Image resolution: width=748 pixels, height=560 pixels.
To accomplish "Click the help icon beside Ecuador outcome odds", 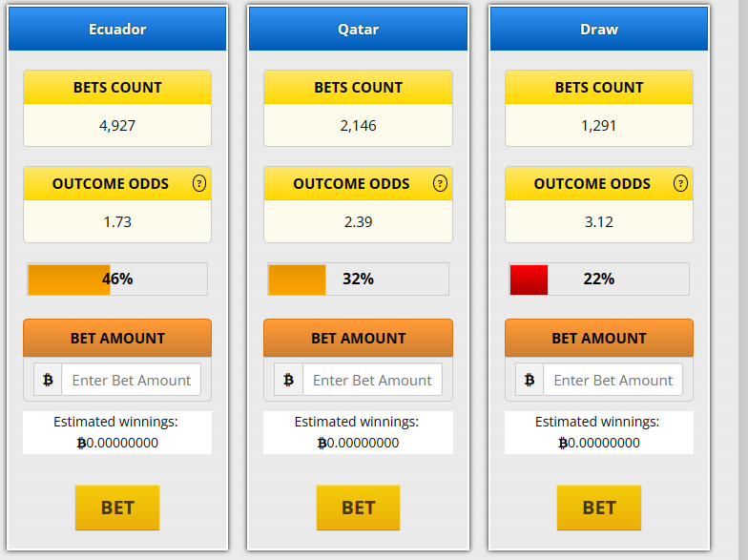I will [x=198, y=183].
